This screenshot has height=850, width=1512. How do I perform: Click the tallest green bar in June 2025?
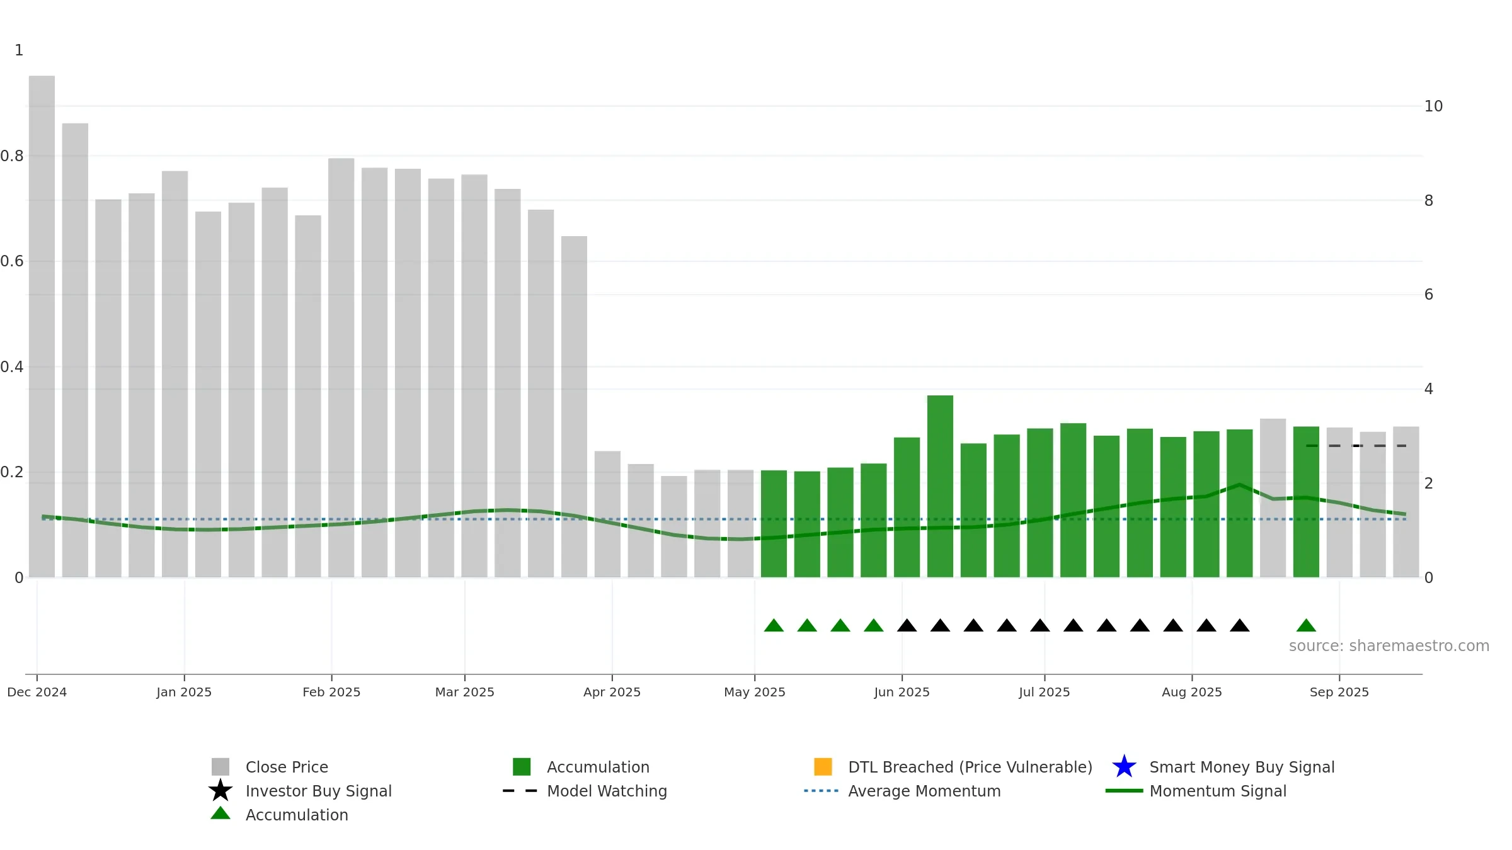click(x=940, y=486)
